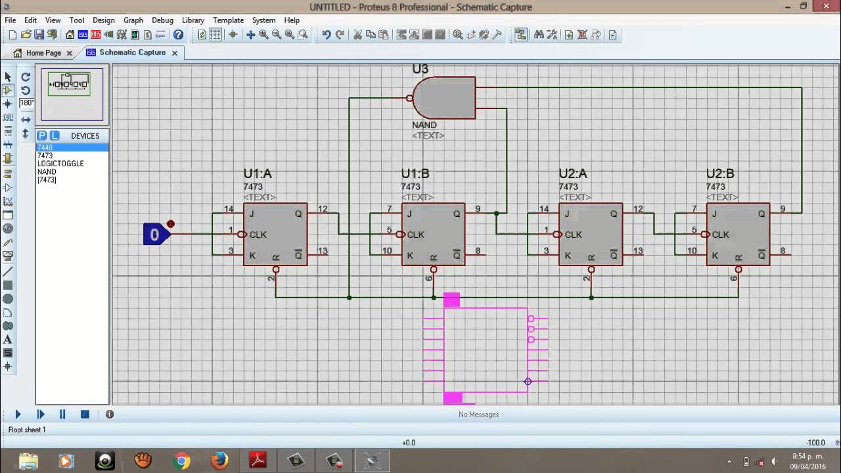Click the Undo arrow in toolbar
The image size is (841, 473).
coord(326,35)
